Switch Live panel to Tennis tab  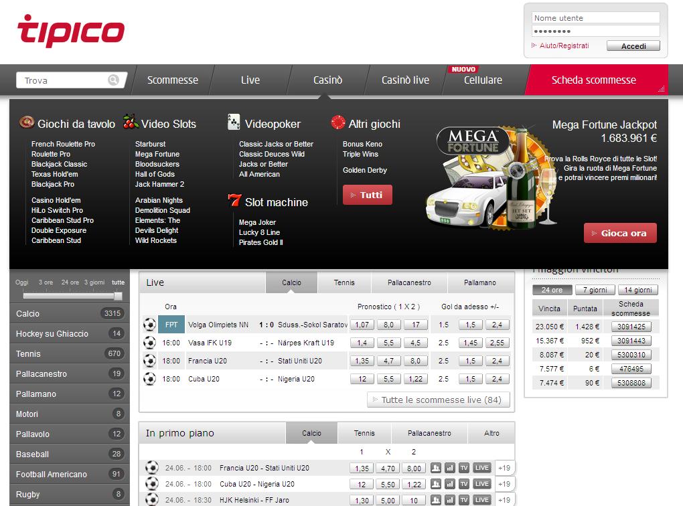coord(344,282)
